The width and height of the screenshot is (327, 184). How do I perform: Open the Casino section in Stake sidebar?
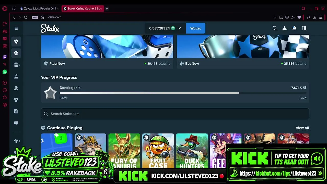tap(16, 41)
